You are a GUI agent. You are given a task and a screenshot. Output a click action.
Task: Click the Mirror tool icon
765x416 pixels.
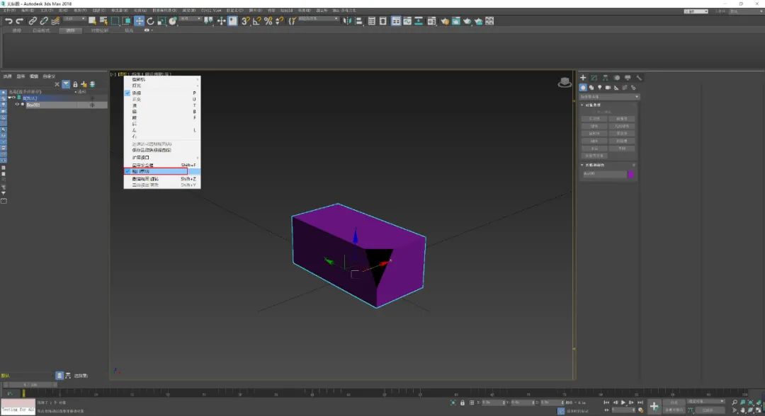pyautogui.click(x=347, y=21)
